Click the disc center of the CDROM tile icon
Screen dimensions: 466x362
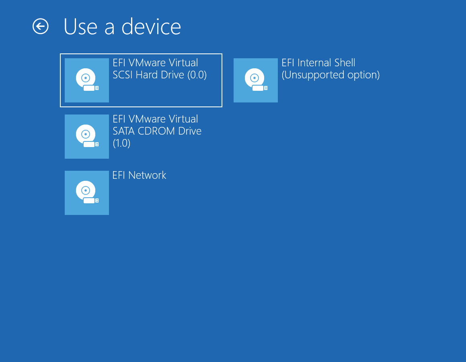(x=86, y=134)
